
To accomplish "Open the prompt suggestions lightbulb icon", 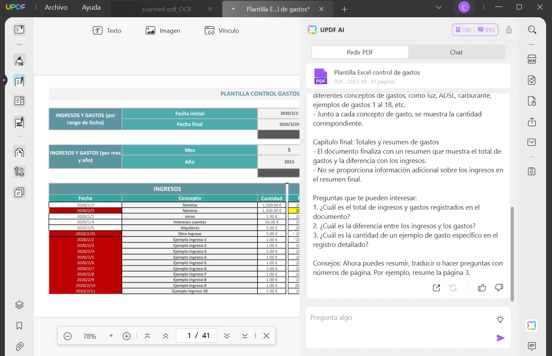I will pos(500,319).
